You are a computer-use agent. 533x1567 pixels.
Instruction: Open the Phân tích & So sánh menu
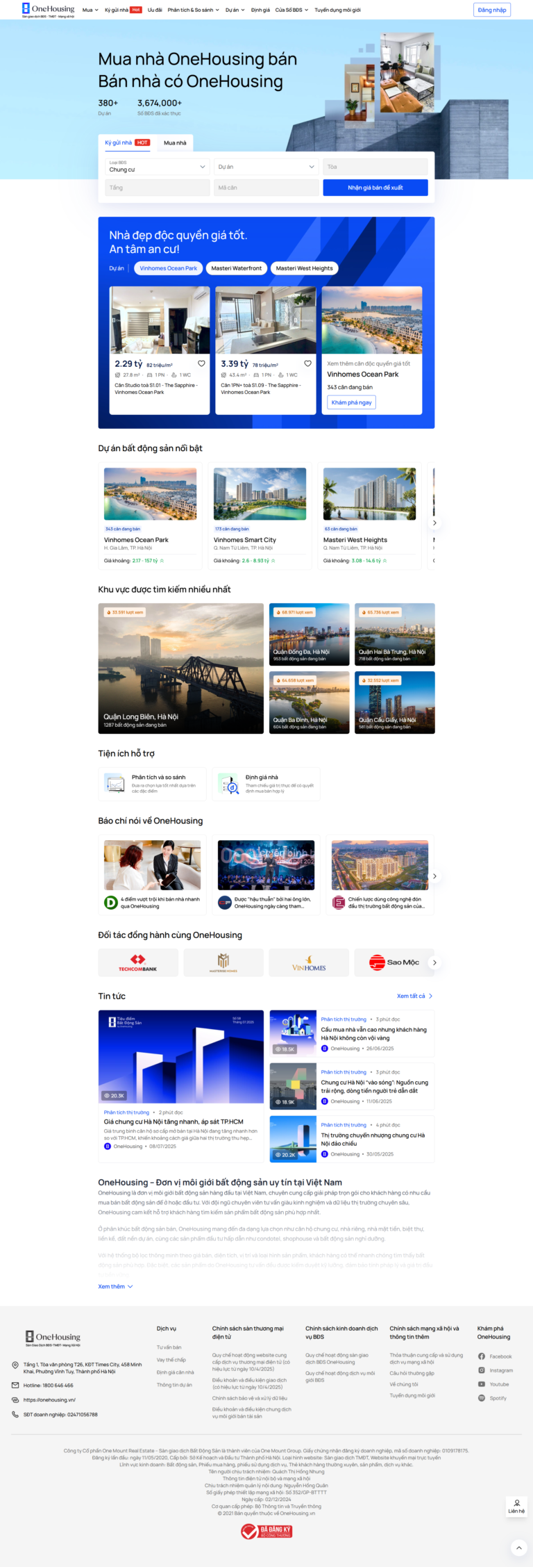[193, 10]
